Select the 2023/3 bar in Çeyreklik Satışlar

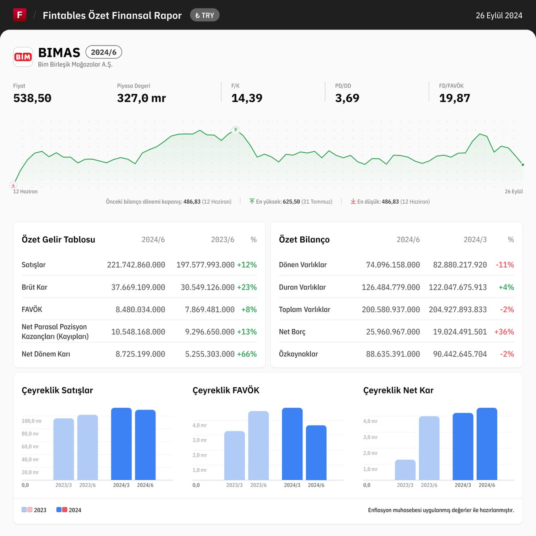63,449
